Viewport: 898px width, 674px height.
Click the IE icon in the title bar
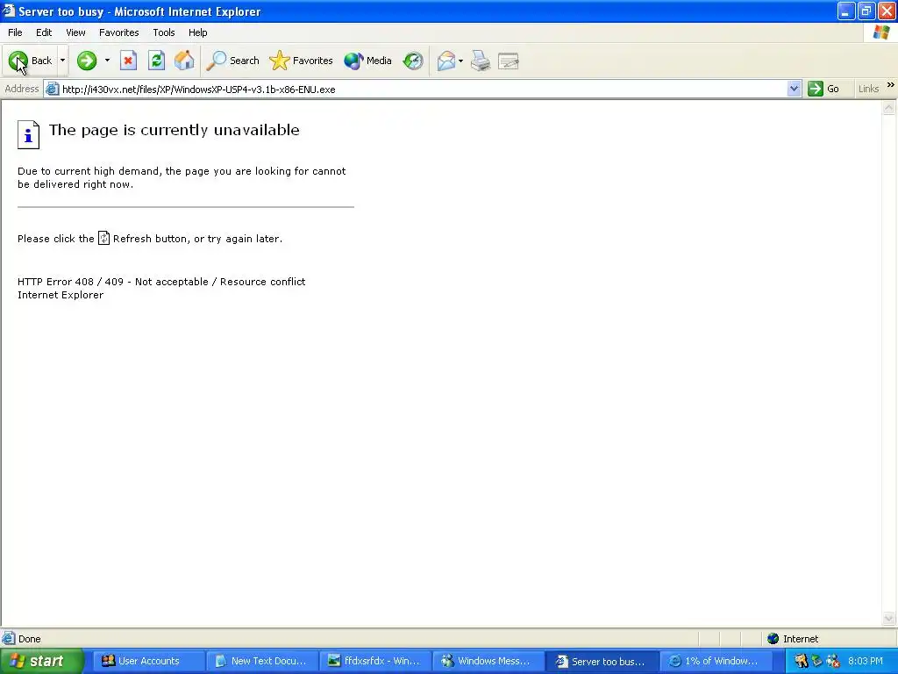click(9, 11)
